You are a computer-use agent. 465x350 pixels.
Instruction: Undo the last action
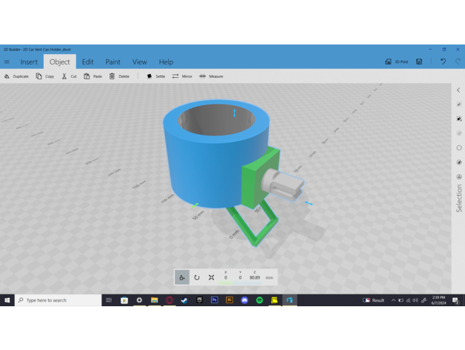click(443, 62)
